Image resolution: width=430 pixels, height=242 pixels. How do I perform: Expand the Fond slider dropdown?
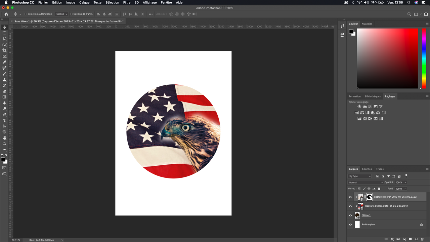click(405, 189)
